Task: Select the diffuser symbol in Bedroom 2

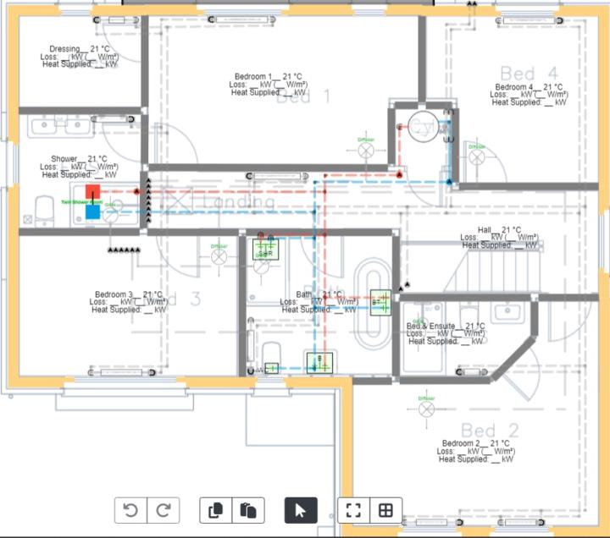Action: (x=426, y=408)
